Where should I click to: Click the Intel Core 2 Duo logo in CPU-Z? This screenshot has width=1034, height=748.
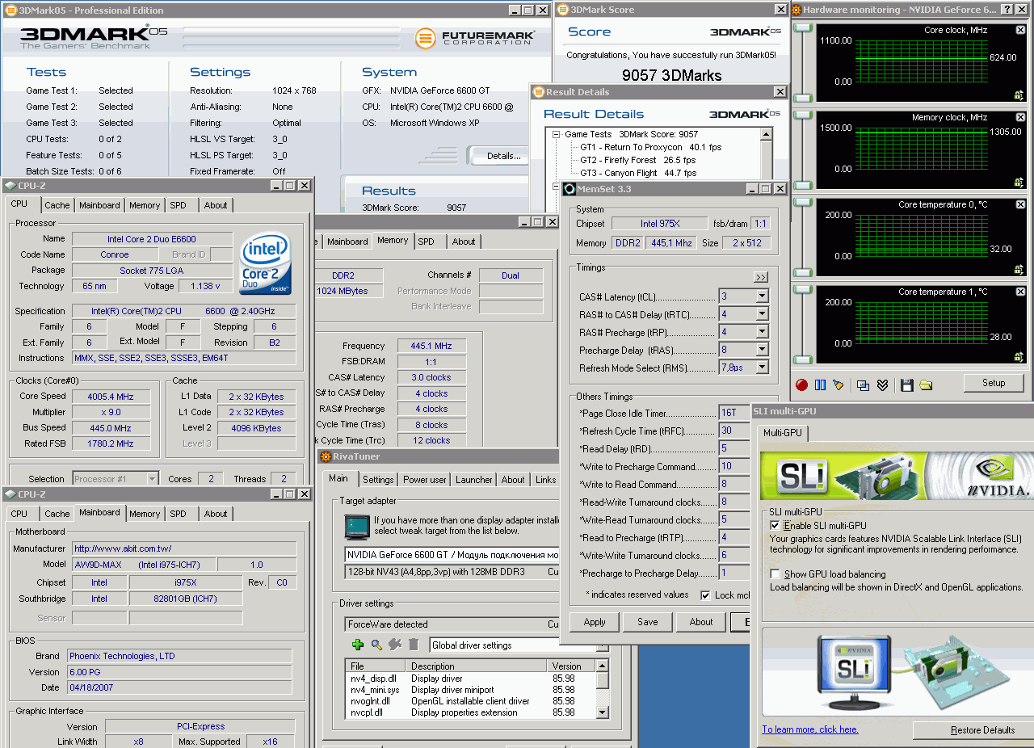pyautogui.click(x=267, y=264)
